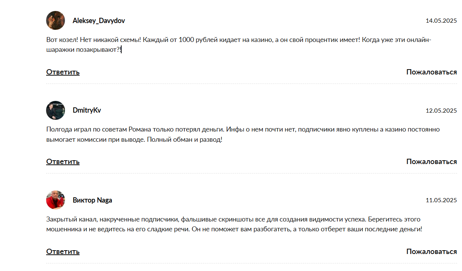Reply to Aleksey_Davydov's comment via Ответить
462x271 pixels.
pos(63,72)
